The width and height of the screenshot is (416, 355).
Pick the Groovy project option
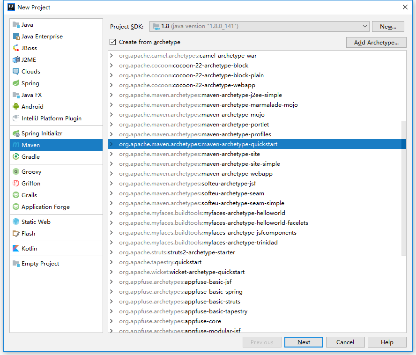pos(30,171)
